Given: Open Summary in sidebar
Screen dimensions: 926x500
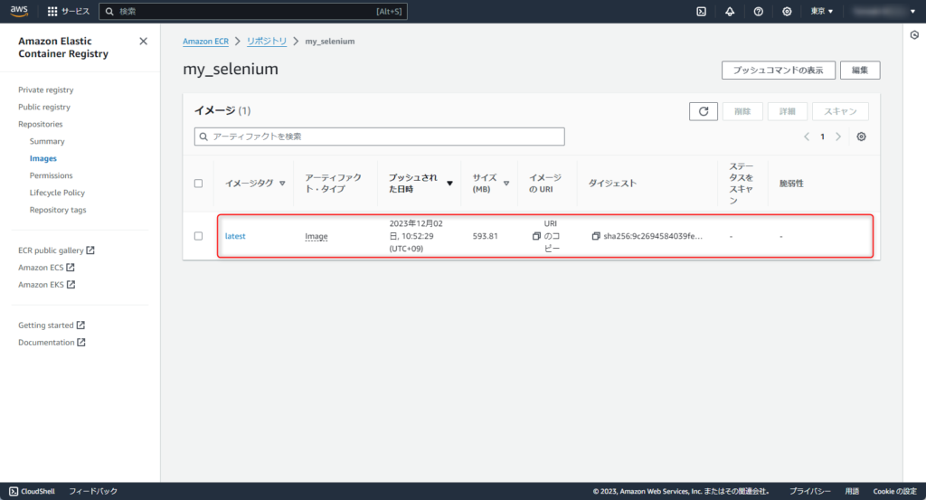Looking at the screenshot, I should tap(47, 141).
